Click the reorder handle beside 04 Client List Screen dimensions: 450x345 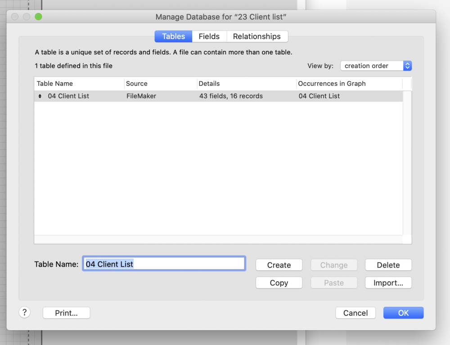click(x=40, y=96)
